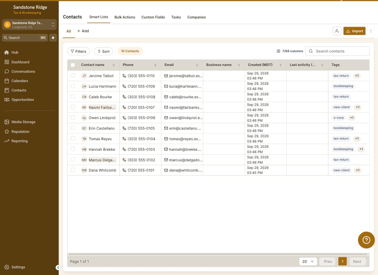Click the add contact person icon
Viewport: 378px width, 275px height.
click(337, 31)
